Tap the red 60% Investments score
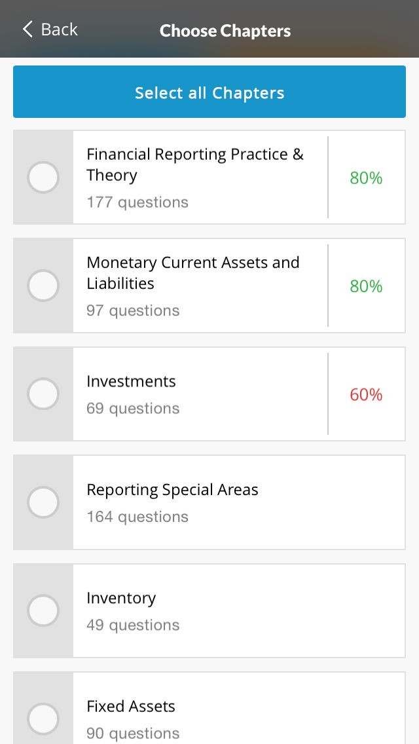419x744 pixels. [366, 394]
